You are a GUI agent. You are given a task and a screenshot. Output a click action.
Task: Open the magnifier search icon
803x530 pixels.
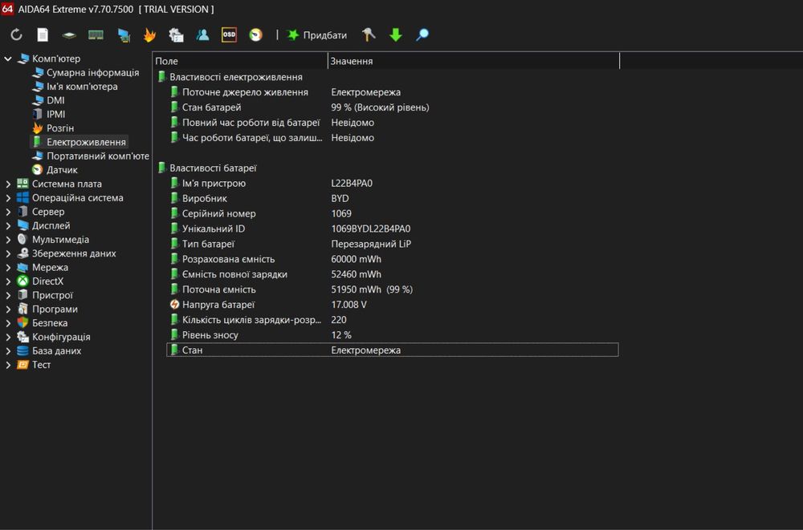pos(422,34)
